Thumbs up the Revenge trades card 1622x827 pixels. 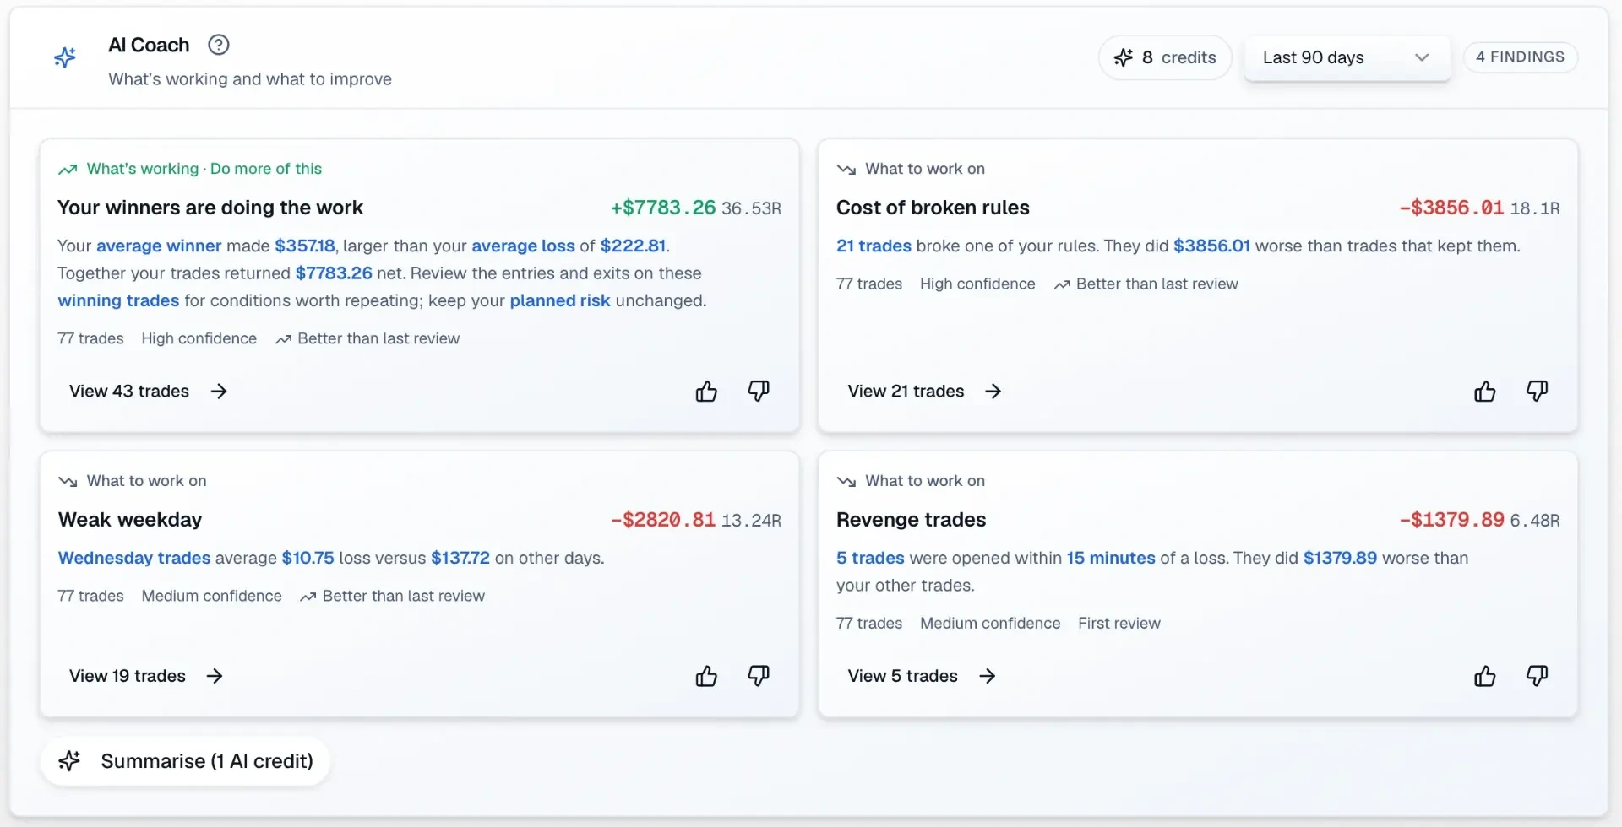[1484, 676]
